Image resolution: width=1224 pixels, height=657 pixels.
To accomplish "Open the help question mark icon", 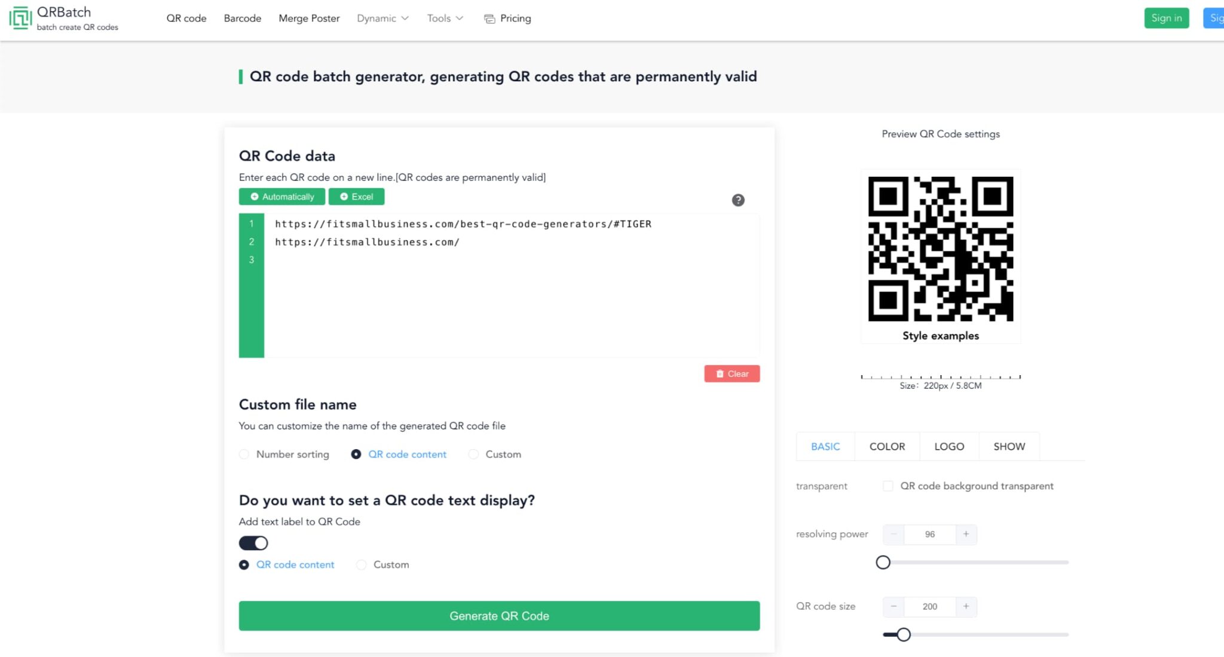I will 738,200.
